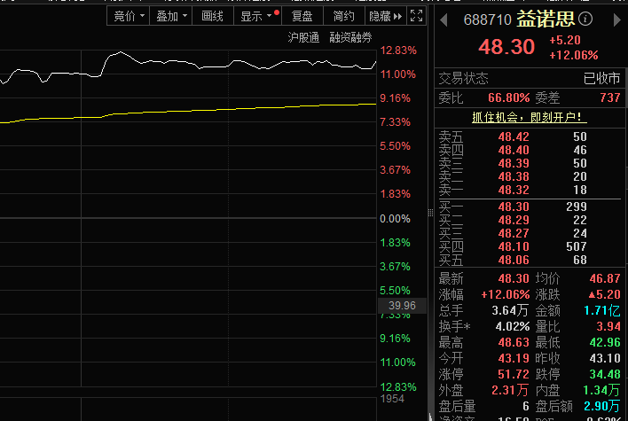Click the previous stock left arrow
This screenshot has width=628, height=421.
[x=444, y=19]
